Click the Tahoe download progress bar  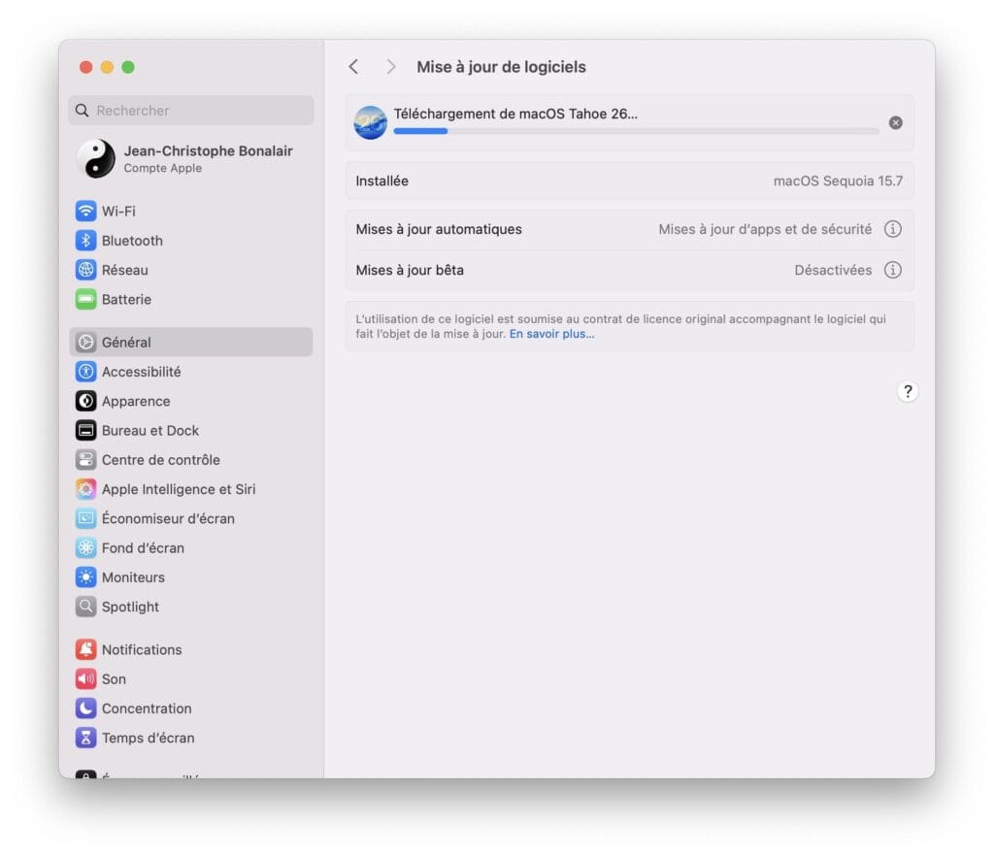tap(636, 131)
